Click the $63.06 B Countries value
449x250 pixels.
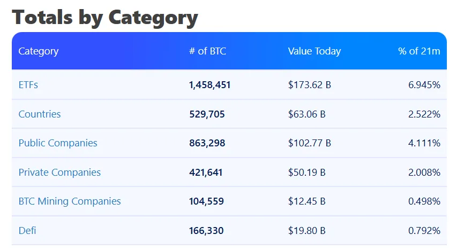[307, 114]
